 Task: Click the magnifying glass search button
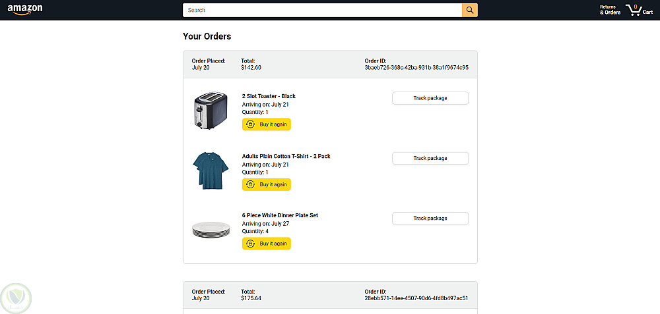coord(469,10)
